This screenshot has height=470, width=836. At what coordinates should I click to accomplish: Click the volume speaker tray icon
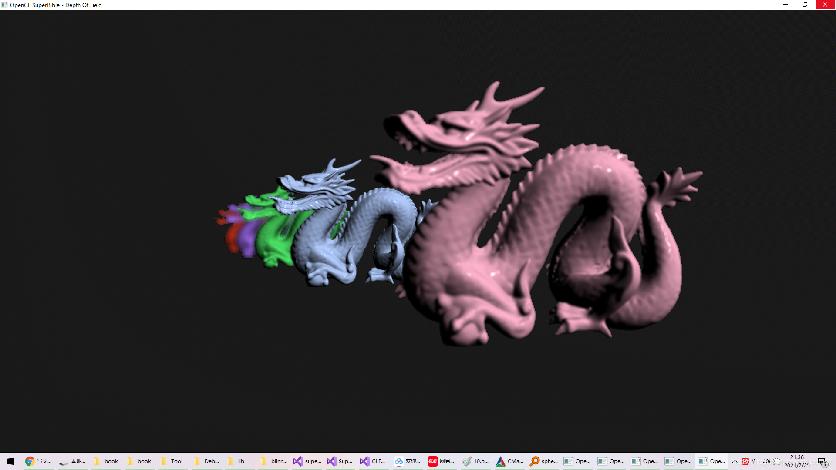[x=766, y=461]
